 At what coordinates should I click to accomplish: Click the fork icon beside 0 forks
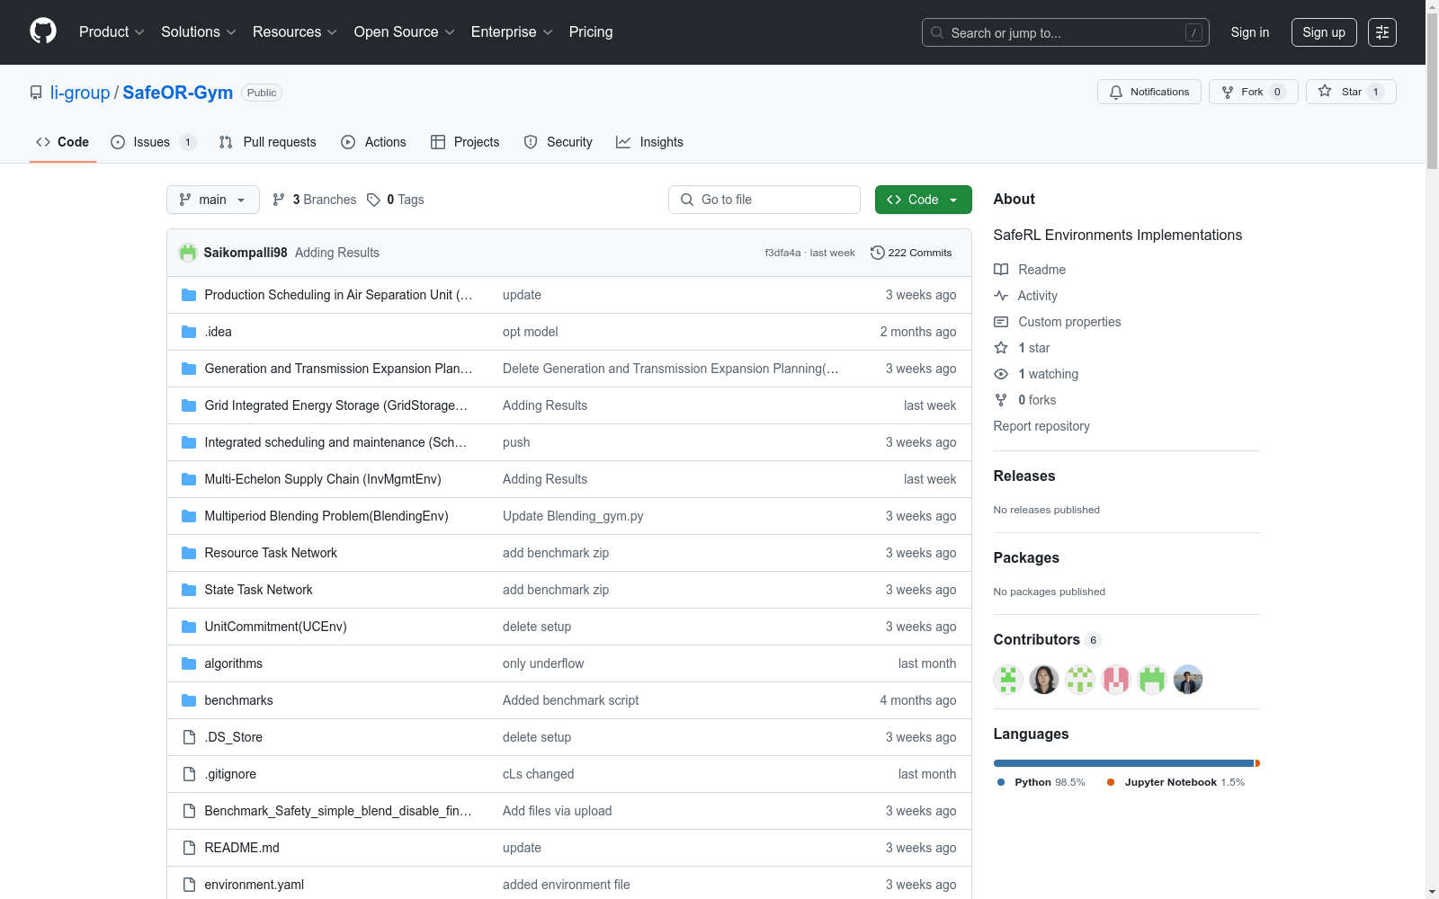(1001, 400)
